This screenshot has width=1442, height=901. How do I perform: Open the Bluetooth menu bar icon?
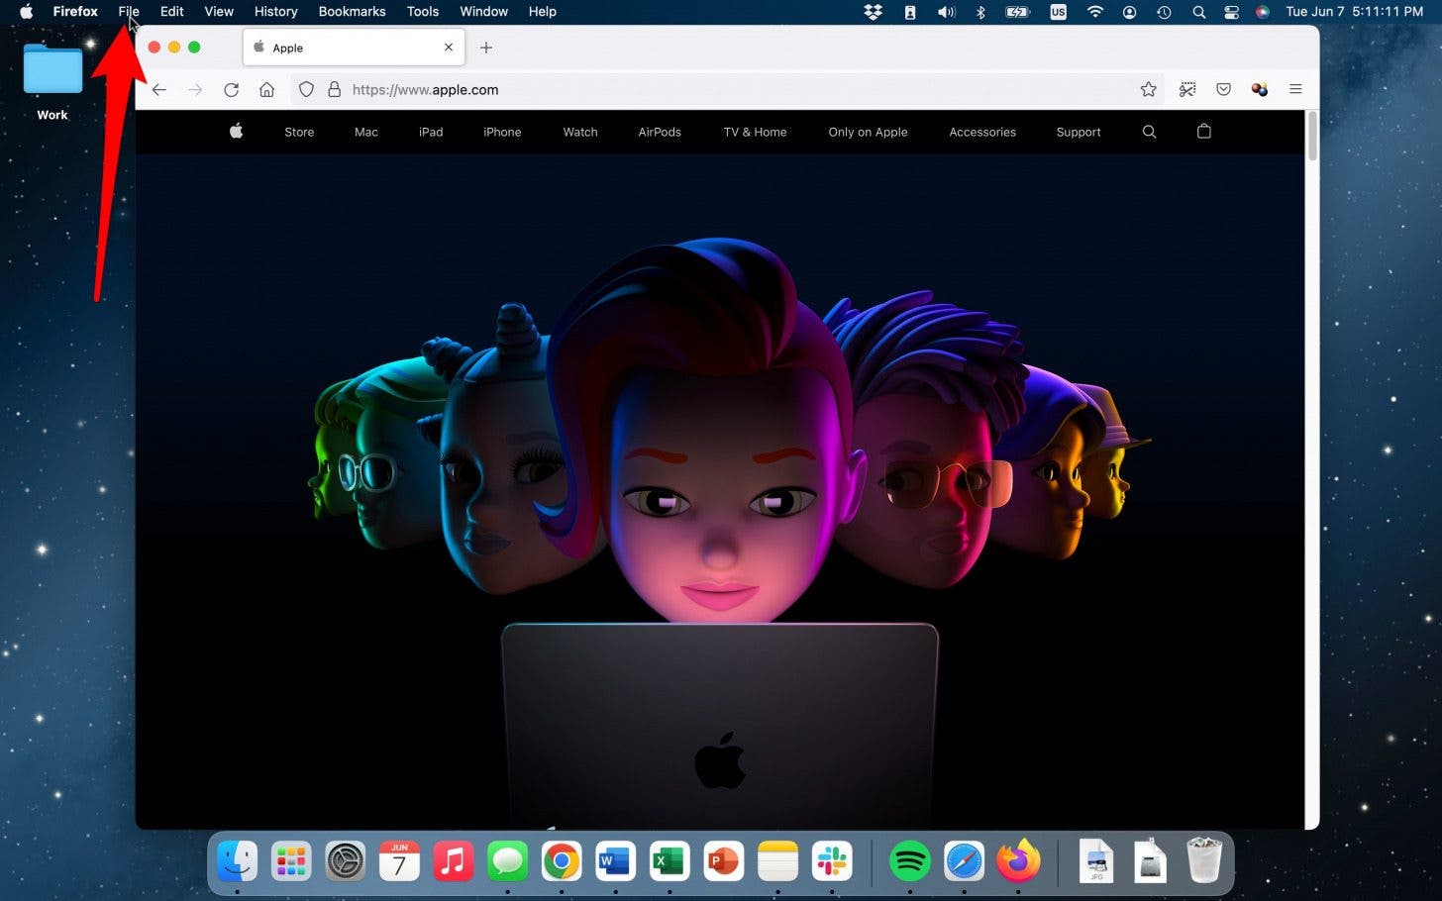981,12
